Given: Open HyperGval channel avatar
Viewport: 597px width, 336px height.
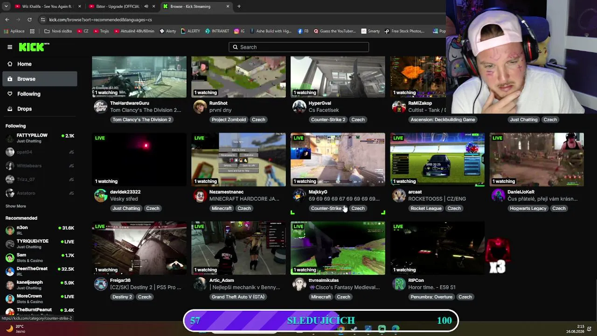Looking at the screenshot, I should (x=299, y=107).
